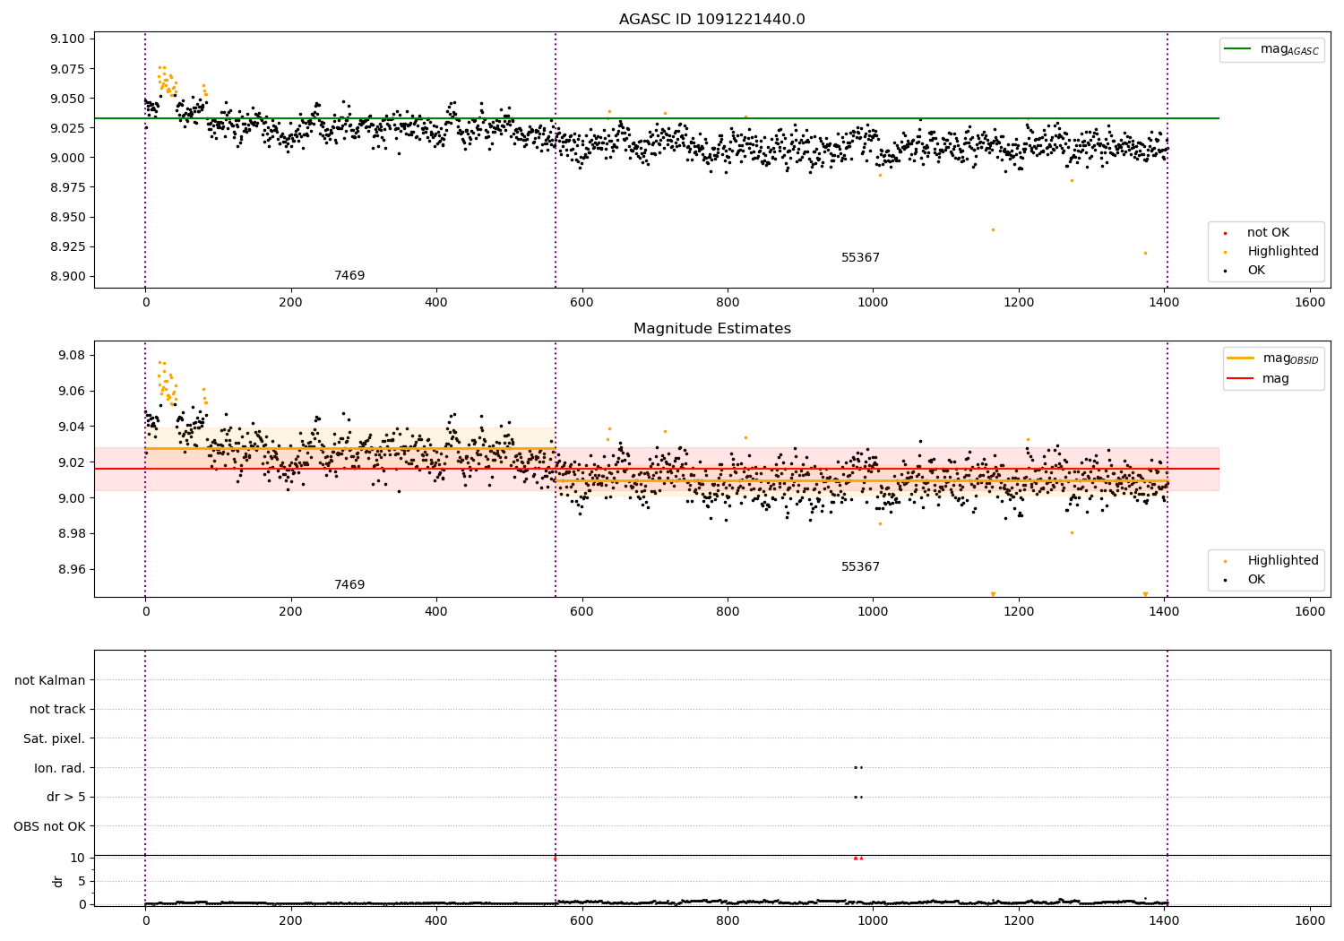The width and height of the screenshot is (1344, 941).
Task: Click obsid label 55367 in top plot
Action: click(860, 258)
